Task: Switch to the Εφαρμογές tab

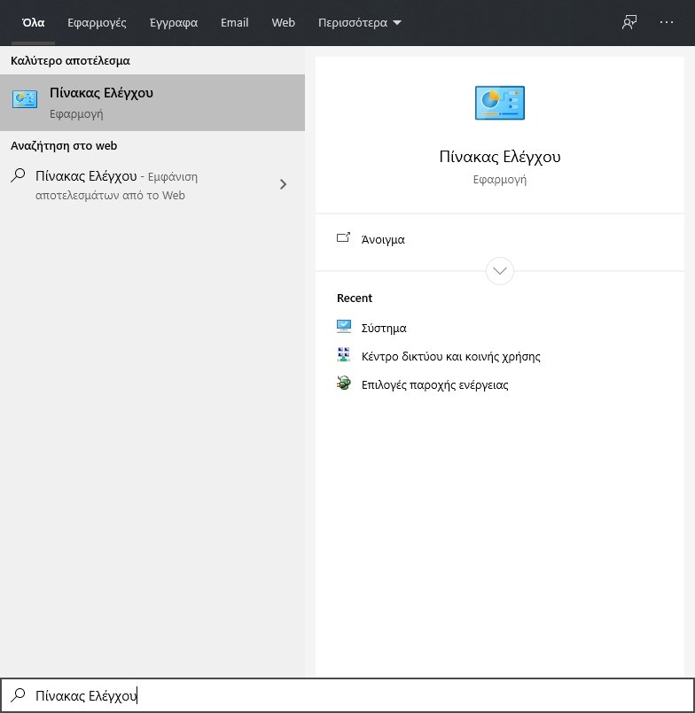Action: click(x=97, y=23)
